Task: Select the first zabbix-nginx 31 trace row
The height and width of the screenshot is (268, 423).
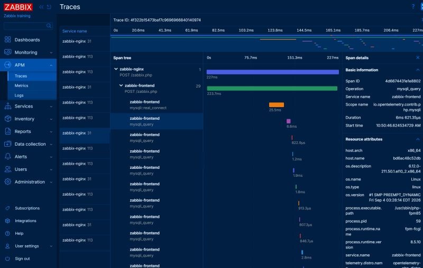Action: 85,44
